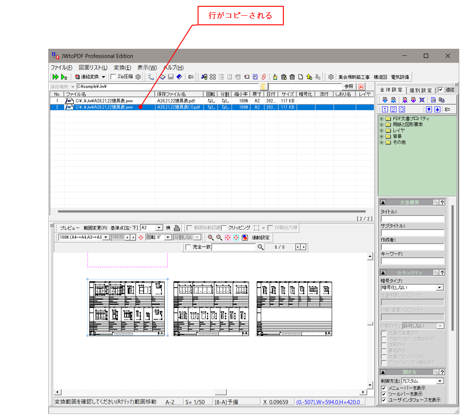
Task: Click the printer icon in preview toolbar
Action: (x=177, y=228)
